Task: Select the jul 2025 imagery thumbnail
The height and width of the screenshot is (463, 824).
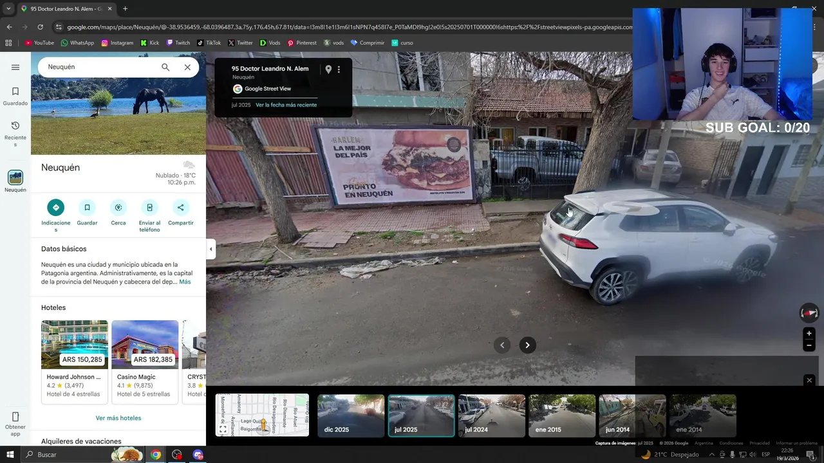Action: 421,415
